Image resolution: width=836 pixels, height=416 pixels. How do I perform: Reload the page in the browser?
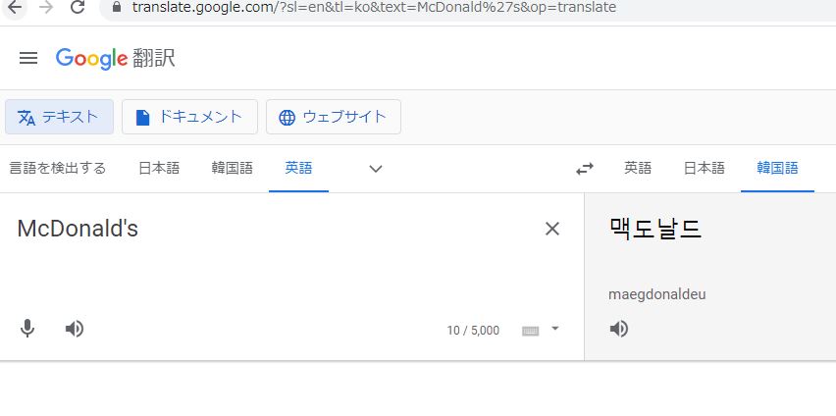click(x=78, y=7)
